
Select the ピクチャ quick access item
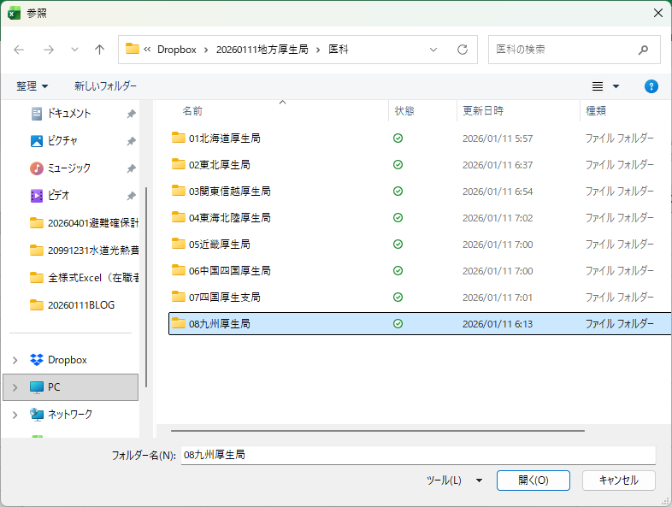click(62, 141)
